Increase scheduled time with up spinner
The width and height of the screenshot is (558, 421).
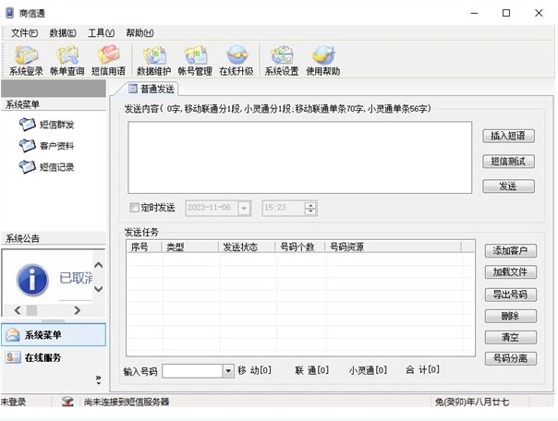(310, 205)
